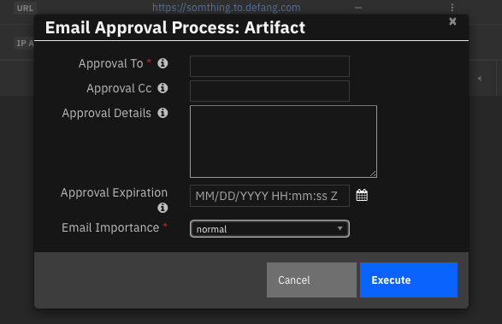Click the dash value in URL row

[358, 8]
